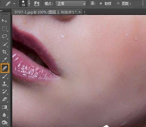
Task: Click the brush preview thumbnail showing 15
Action: 23,4
